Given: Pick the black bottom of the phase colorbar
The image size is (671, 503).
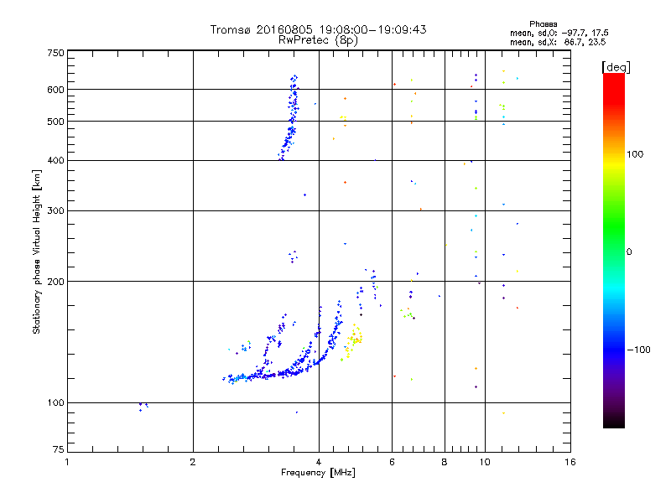Looking at the screenshot, I should 614,423.
